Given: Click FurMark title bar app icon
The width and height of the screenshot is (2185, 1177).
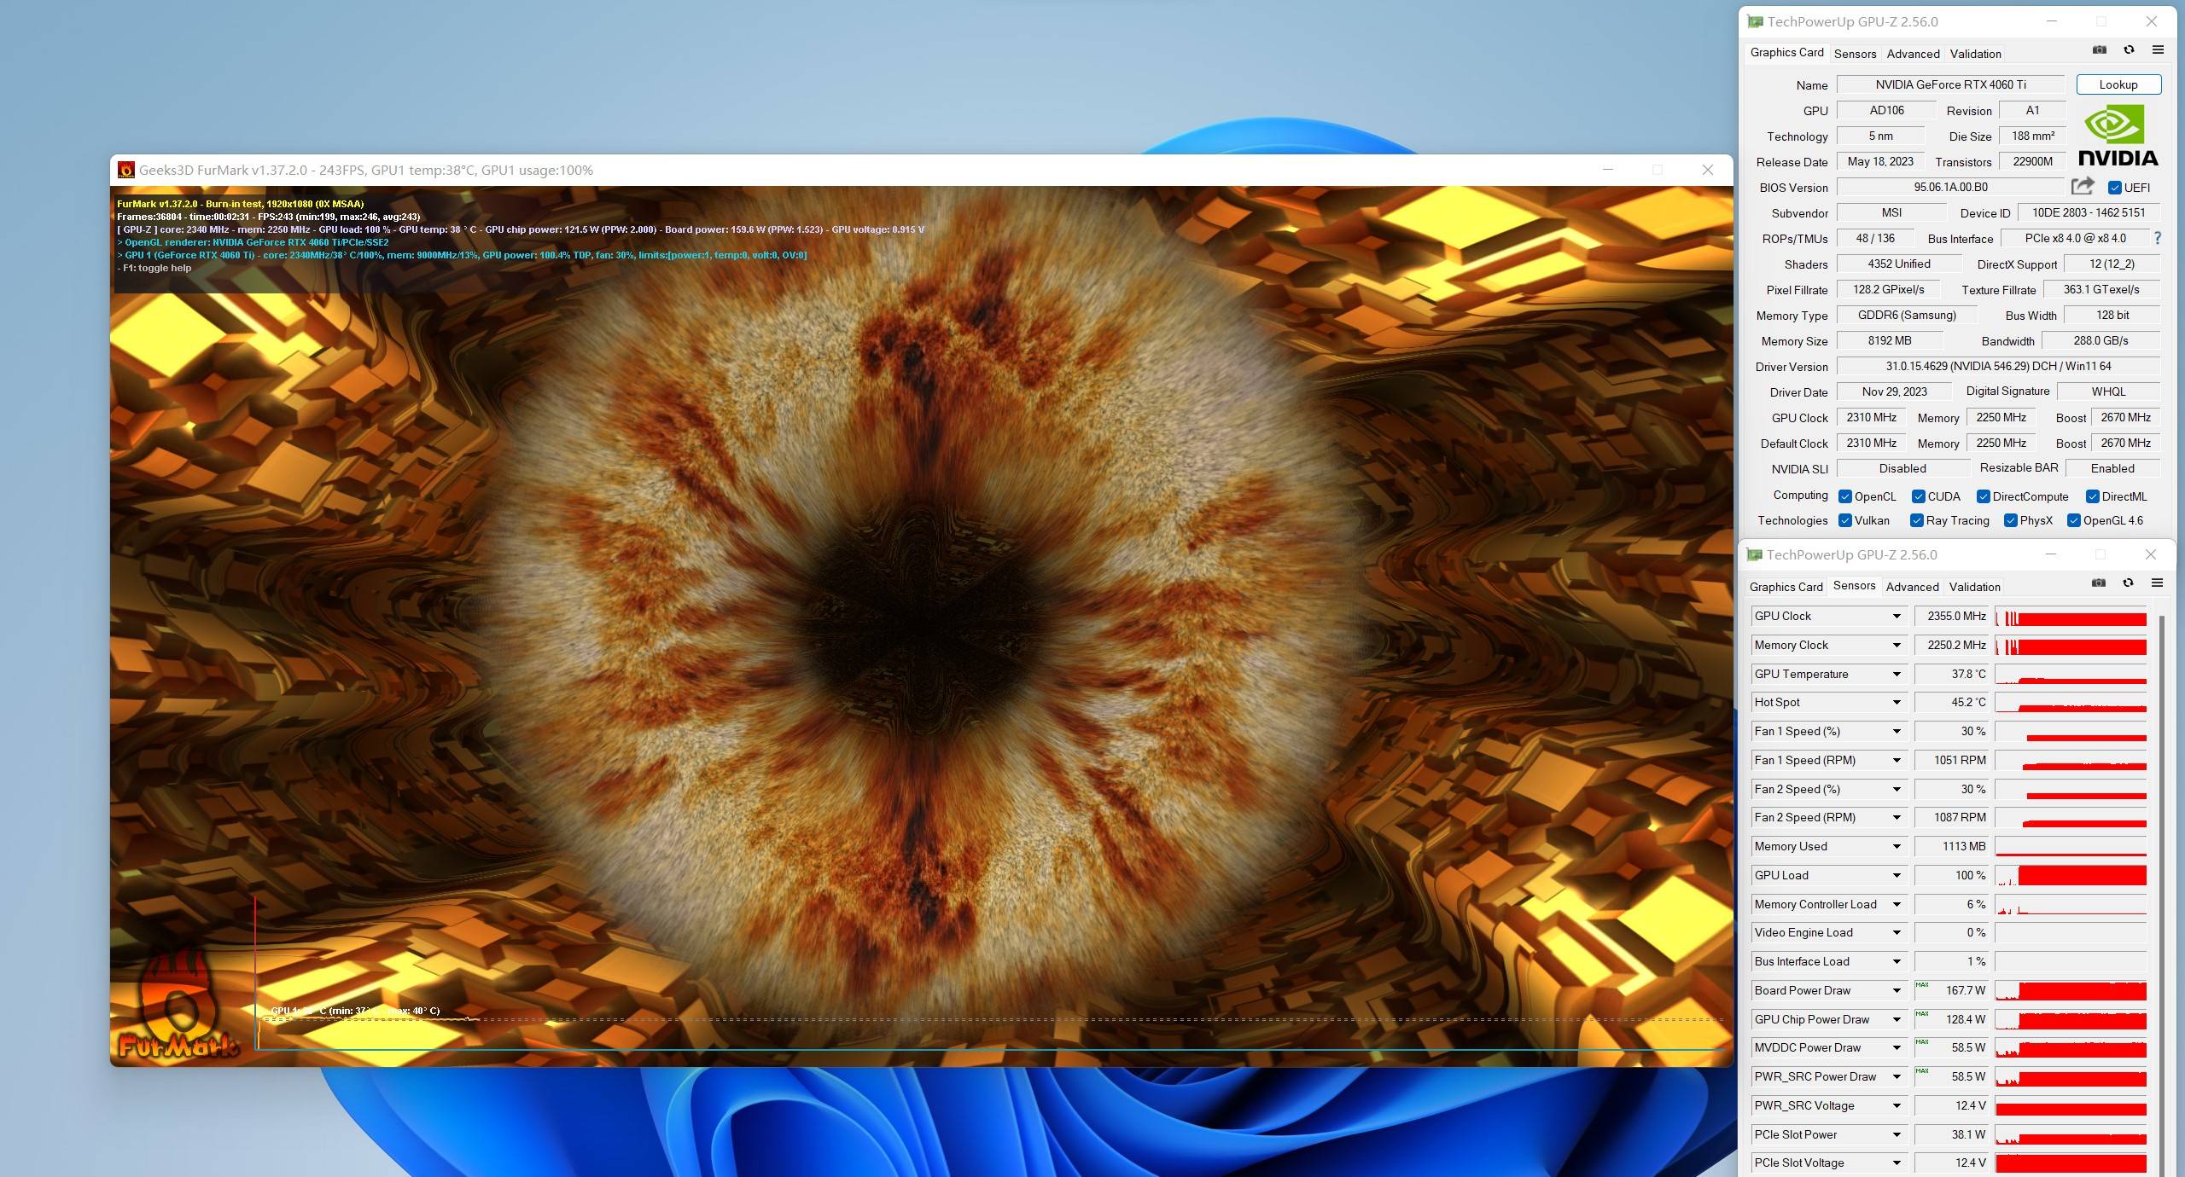Looking at the screenshot, I should [125, 170].
